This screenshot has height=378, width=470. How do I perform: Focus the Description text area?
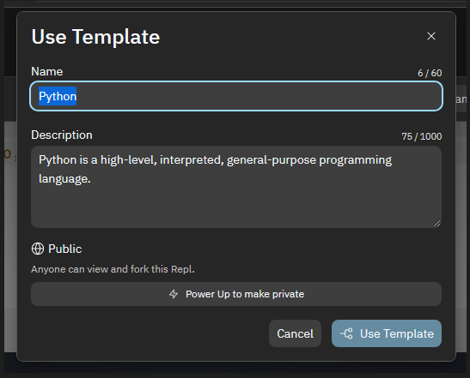click(x=236, y=187)
